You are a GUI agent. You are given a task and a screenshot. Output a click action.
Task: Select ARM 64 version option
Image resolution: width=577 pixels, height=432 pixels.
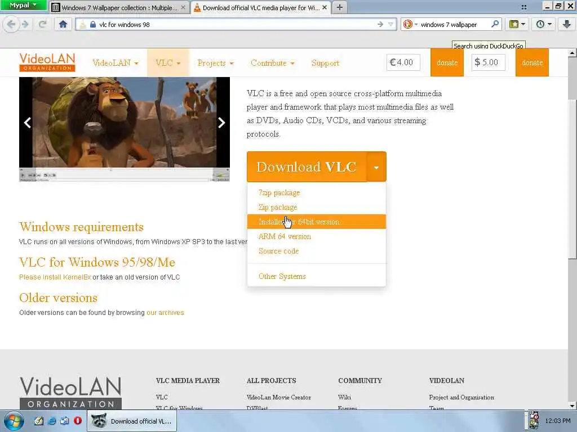pyautogui.click(x=285, y=237)
